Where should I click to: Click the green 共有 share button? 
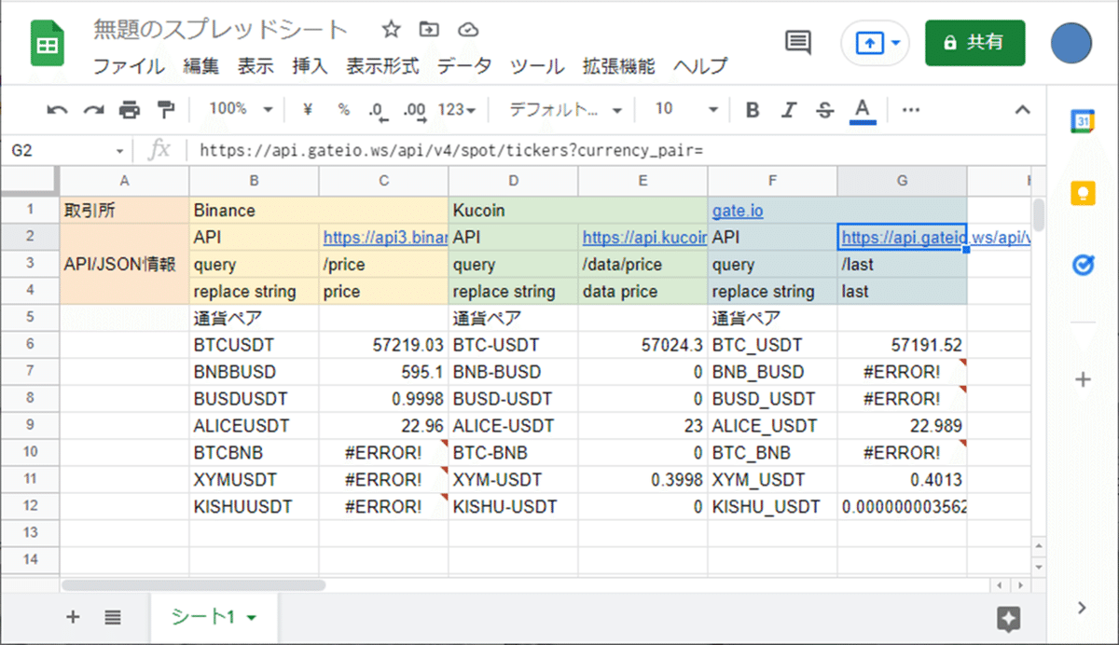tap(974, 43)
